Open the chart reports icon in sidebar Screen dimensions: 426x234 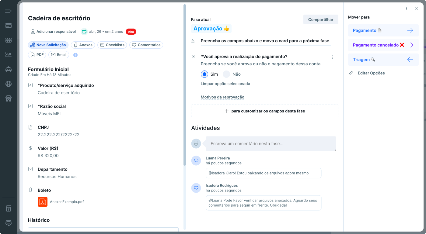click(9, 55)
